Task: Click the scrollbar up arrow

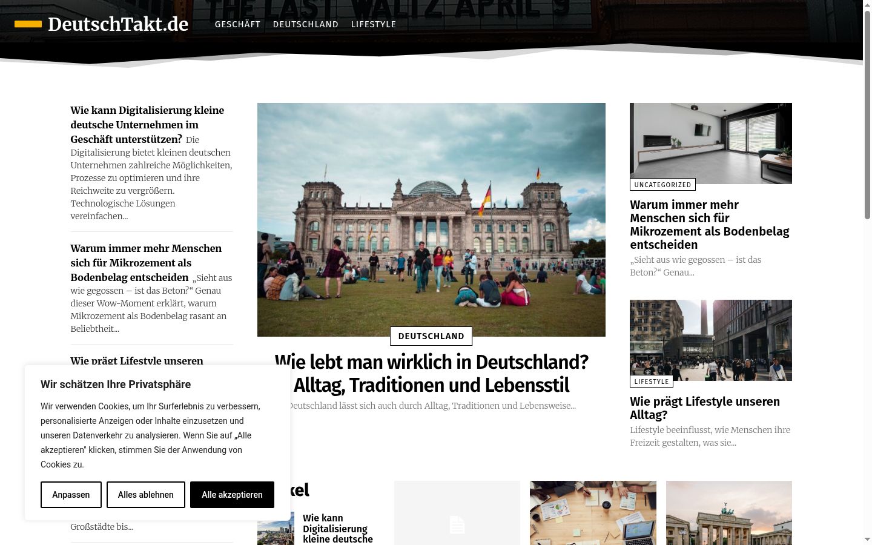Action: [x=867, y=5]
